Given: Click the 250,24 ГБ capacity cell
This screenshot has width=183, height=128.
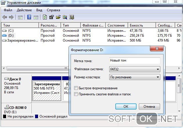Looking at the screenshot, I should 137,36.
